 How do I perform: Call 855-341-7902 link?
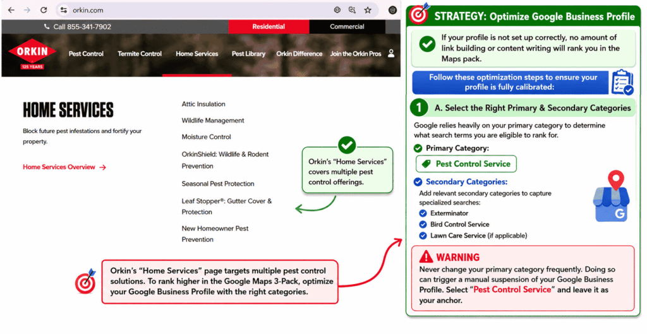coord(82,27)
